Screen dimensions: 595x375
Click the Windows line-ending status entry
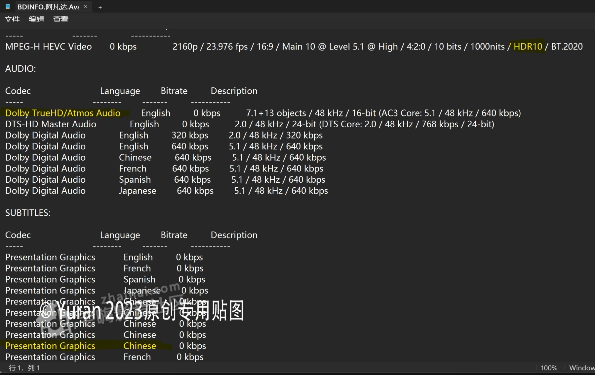click(x=582, y=368)
